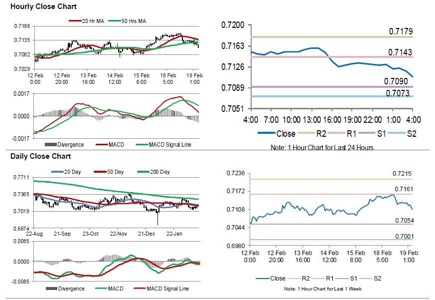Click the 0.7073 S2 value label
Image resolution: width=435 pixels, height=300 pixels.
[398, 93]
